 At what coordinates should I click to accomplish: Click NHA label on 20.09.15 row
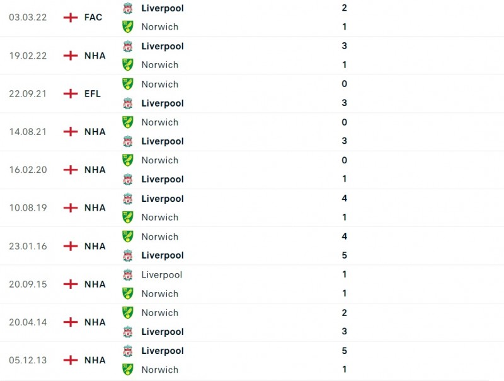[x=95, y=284]
